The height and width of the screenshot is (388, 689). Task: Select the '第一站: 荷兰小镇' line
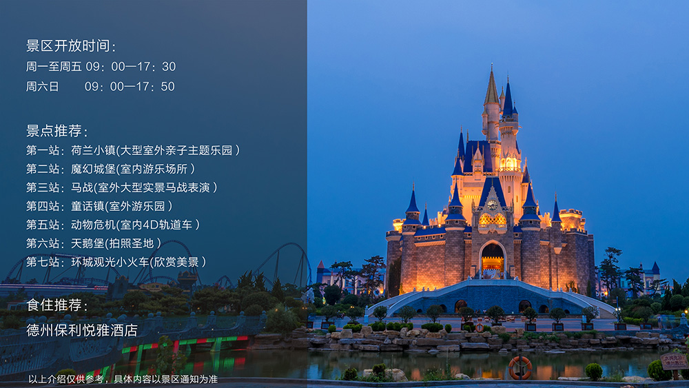pos(133,150)
